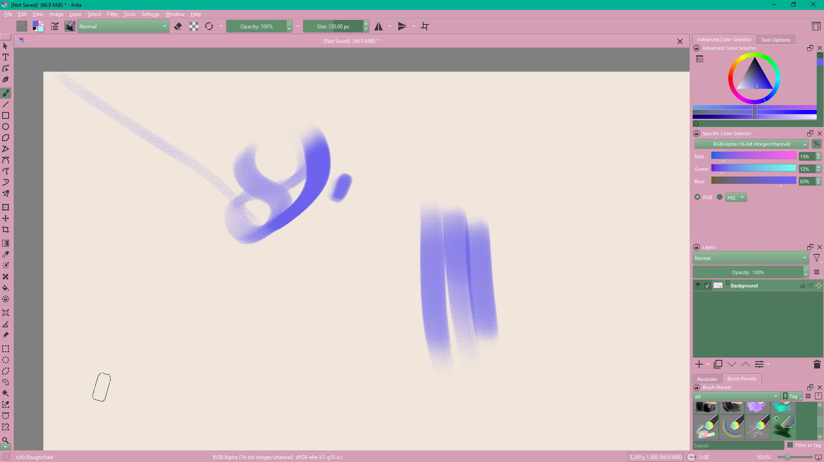
Task: Toggle wrap around mode
Action: 425,27
